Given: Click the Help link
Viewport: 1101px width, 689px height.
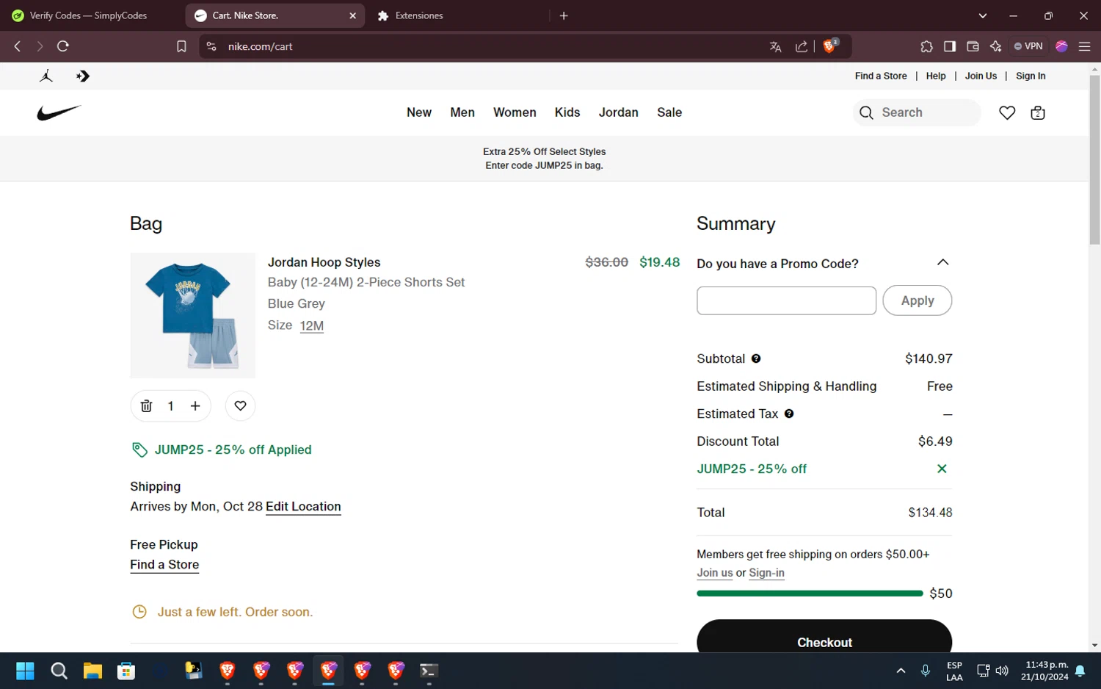Looking at the screenshot, I should tap(936, 76).
